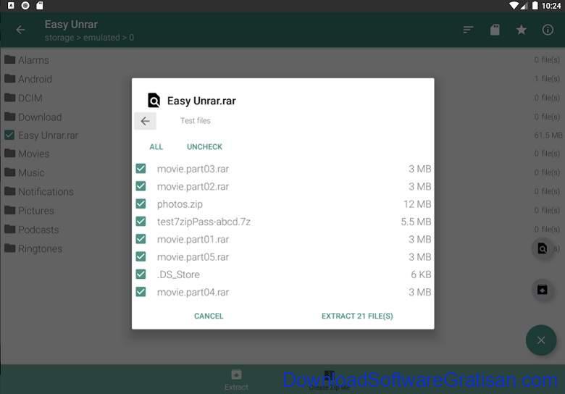
Task: Tap the photos.zip file name
Action: pos(180,204)
